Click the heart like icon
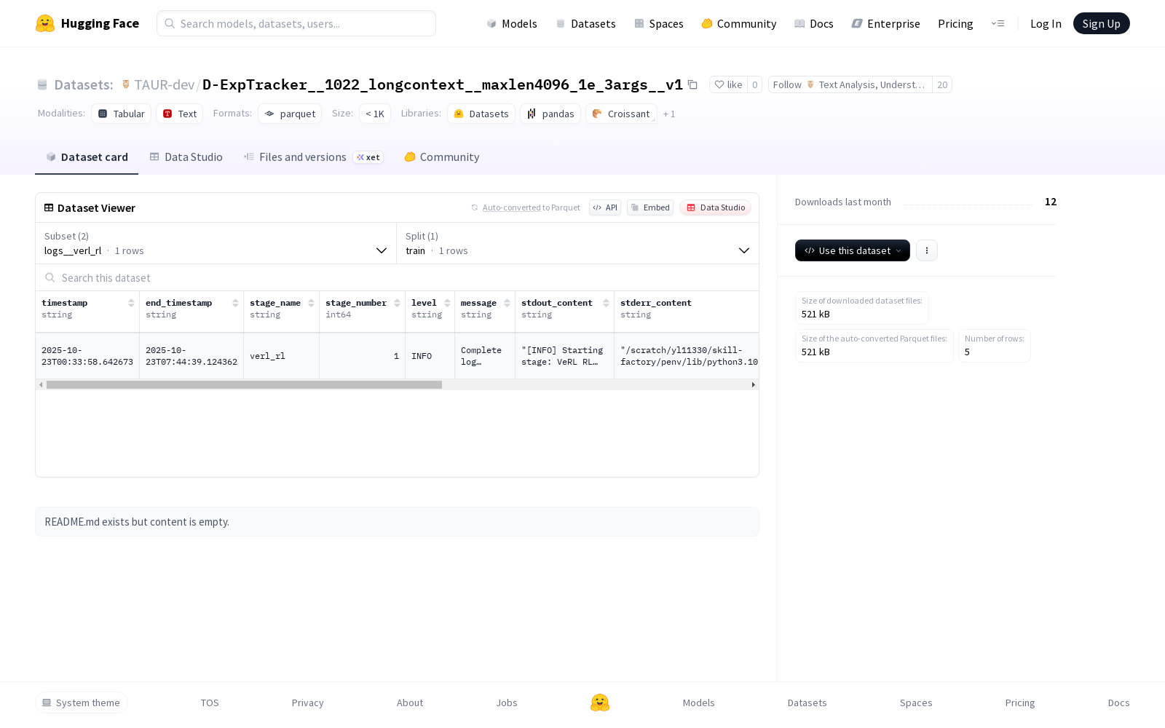 [x=719, y=84]
